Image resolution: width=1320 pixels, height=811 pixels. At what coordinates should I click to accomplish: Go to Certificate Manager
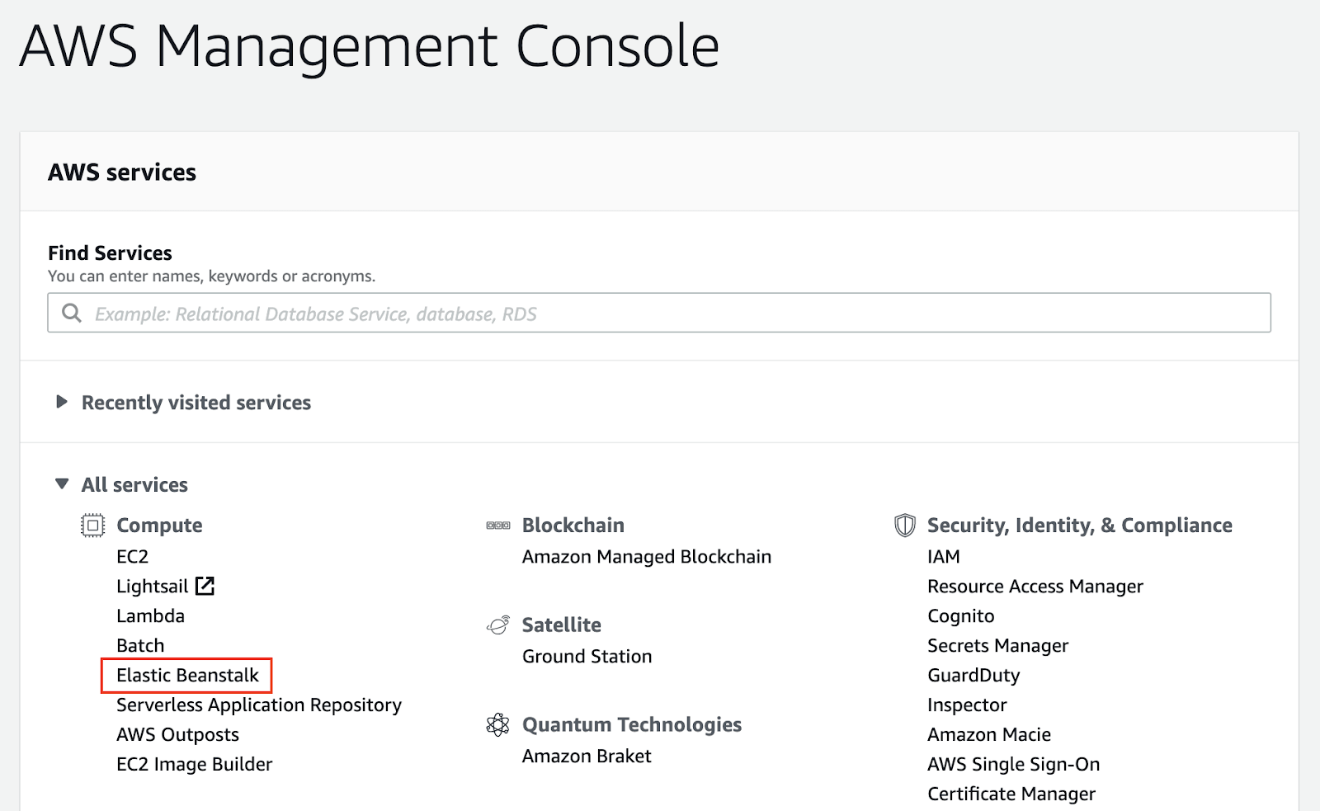click(1011, 794)
